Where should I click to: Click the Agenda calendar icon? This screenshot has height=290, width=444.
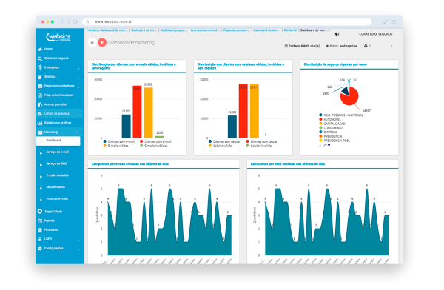(x=40, y=220)
